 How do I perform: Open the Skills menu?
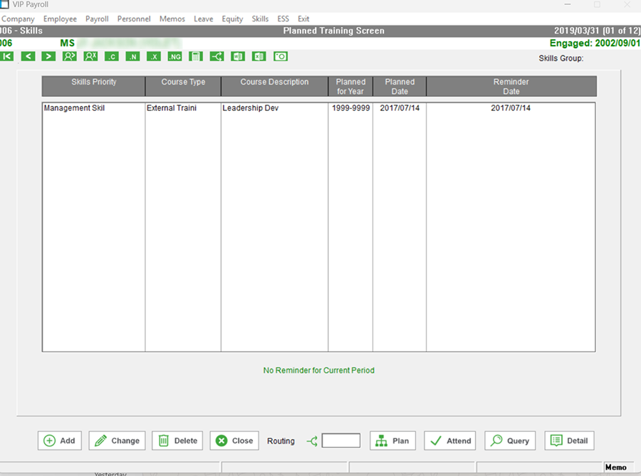click(260, 19)
